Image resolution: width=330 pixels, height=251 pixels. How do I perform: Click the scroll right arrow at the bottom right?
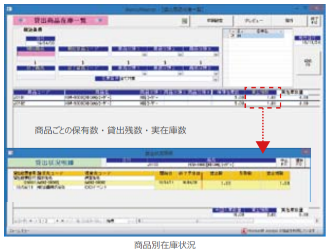tap(317, 220)
